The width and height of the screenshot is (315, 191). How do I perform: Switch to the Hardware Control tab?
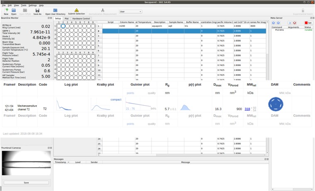(81, 19)
